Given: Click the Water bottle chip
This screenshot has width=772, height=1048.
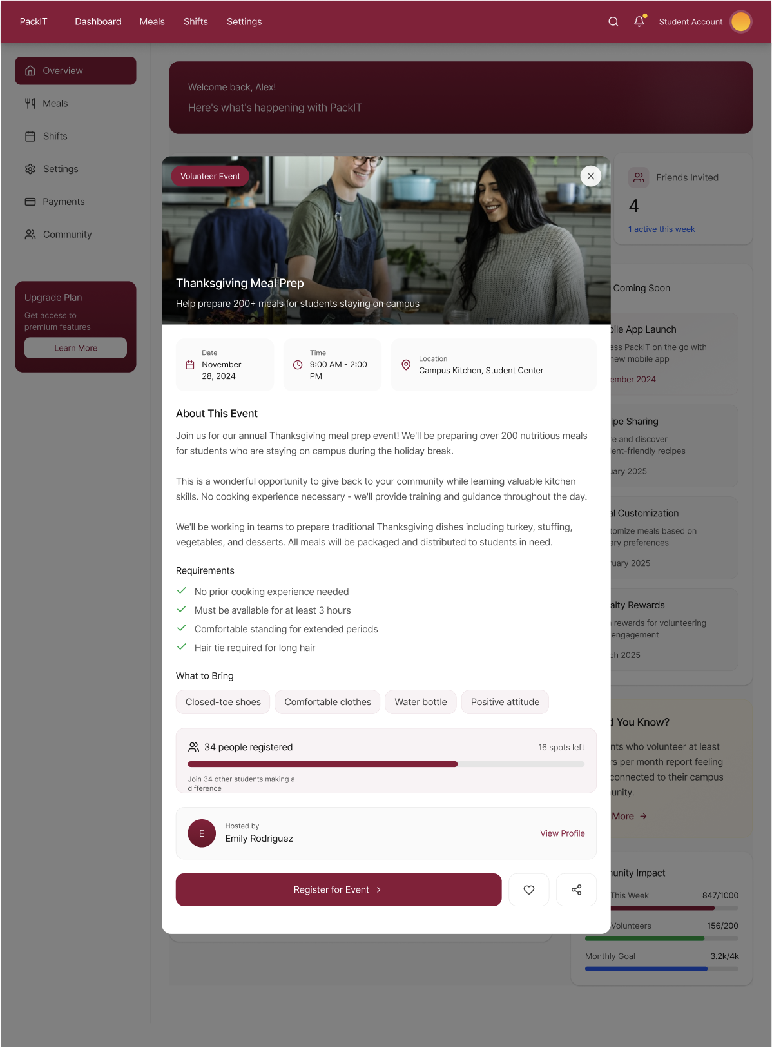Looking at the screenshot, I should (x=421, y=702).
